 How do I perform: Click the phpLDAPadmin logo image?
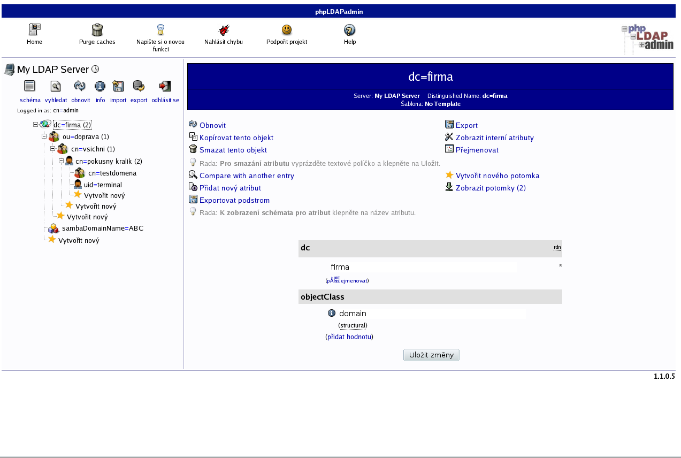pos(647,39)
